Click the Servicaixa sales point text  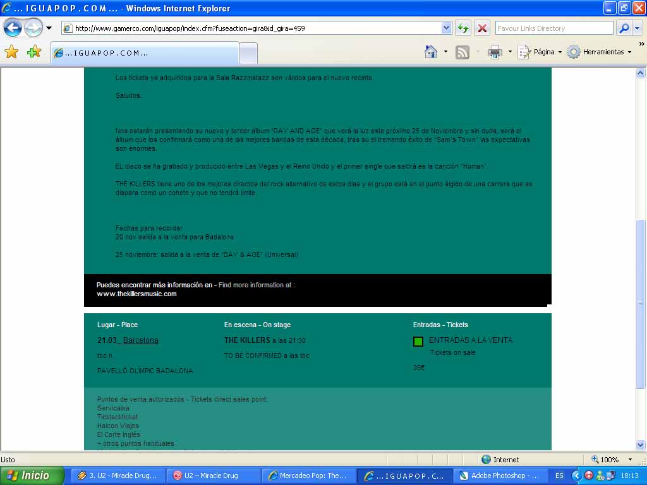[x=113, y=409]
